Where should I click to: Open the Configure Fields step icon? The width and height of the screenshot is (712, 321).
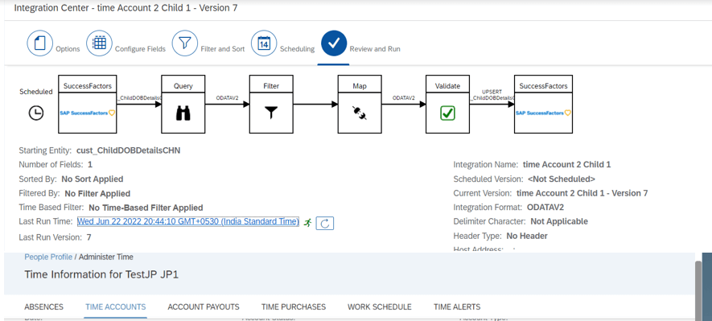99,43
